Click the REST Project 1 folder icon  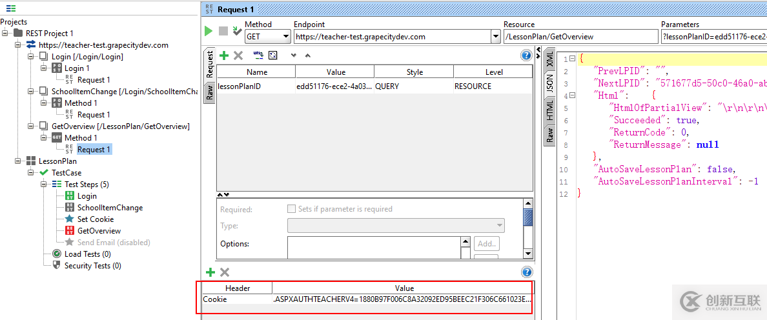coord(18,33)
